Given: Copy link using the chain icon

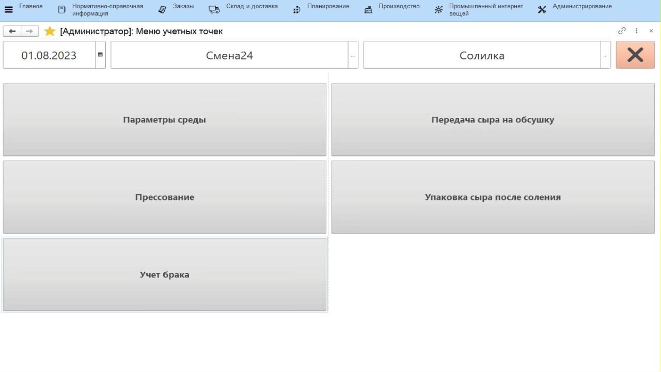Looking at the screenshot, I should [x=622, y=31].
